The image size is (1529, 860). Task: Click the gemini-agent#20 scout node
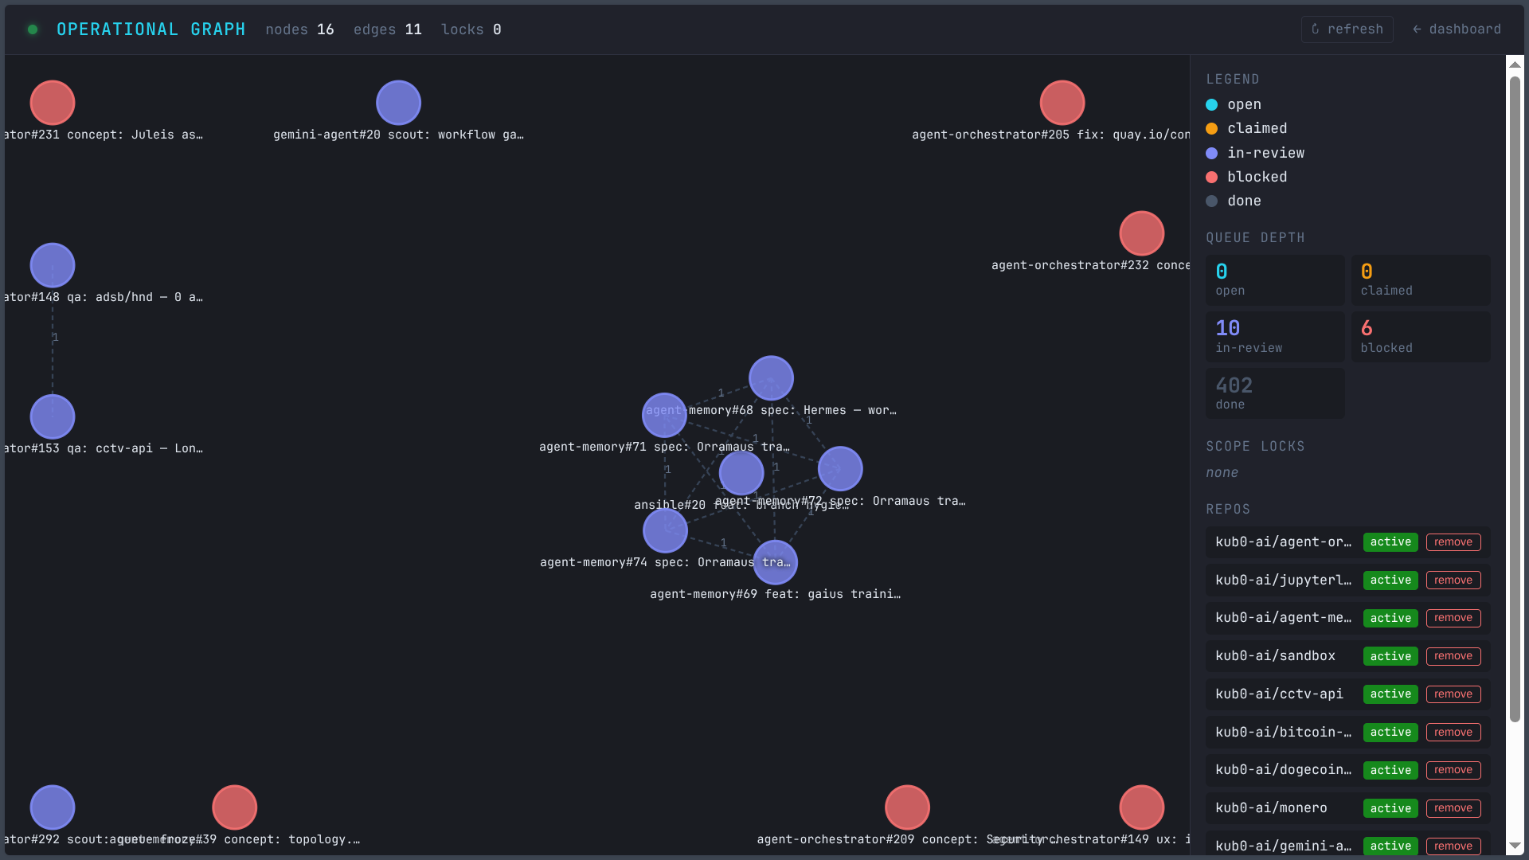(x=398, y=103)
